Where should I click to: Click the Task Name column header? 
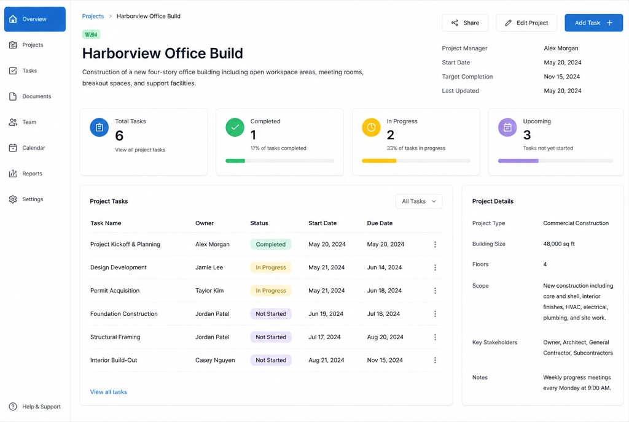point(106,223)
